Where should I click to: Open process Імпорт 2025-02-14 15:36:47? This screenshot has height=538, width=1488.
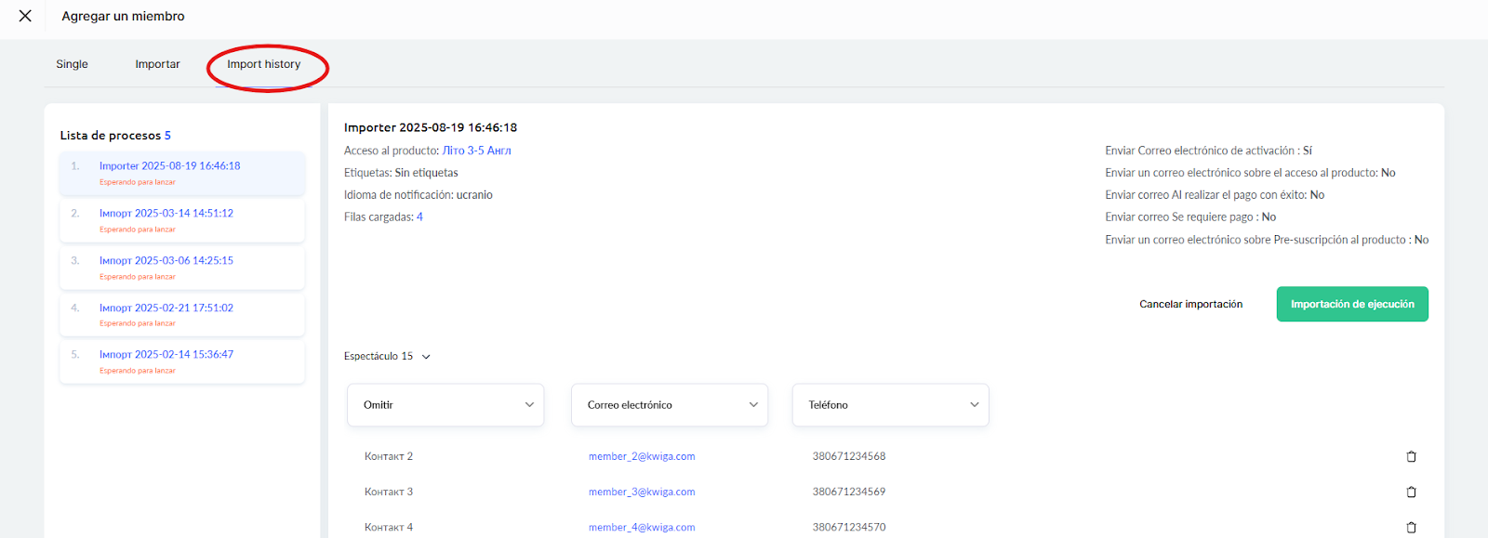coord(166,355)
